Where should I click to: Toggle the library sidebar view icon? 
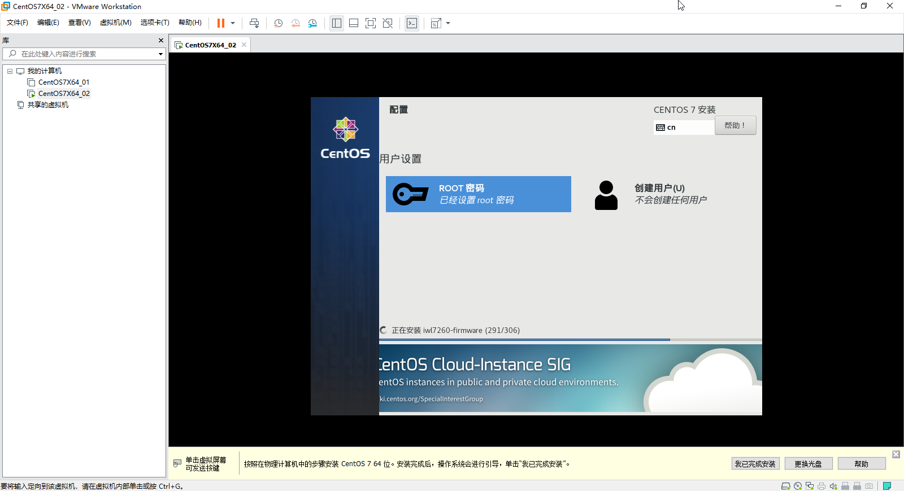click(337, 23)
